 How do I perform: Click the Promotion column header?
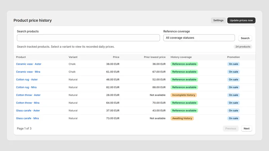(233, 57)
